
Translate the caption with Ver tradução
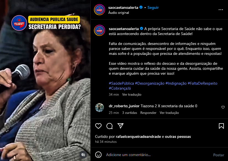pyautogui.click(x=132, y=95)
